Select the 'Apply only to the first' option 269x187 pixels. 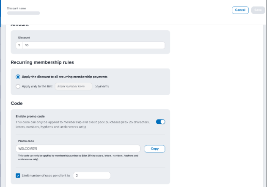tap(18, 86)
